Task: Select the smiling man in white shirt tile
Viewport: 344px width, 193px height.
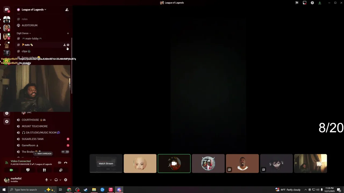Action: [x=242, y=164]
